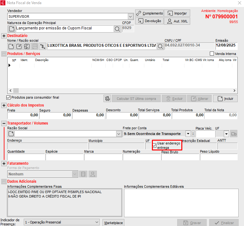
Task: Toggle the Usar endereço entrega checkbox
Action: click(x=155, y=145)
